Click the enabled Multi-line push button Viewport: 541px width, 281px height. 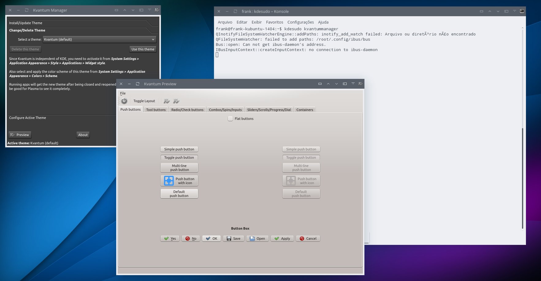(179, 168)
